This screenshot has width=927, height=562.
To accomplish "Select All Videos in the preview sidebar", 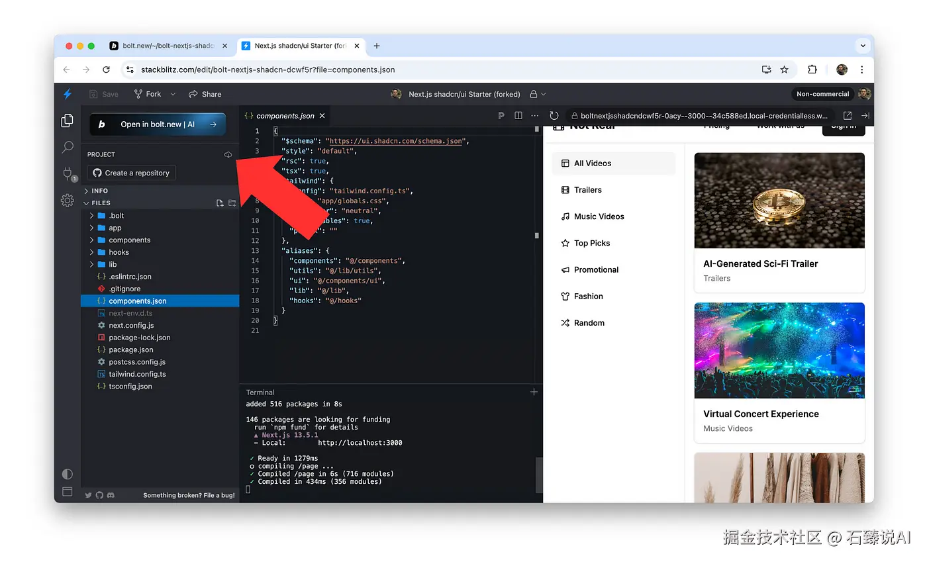I will pyautogui.click(x=613, y=163).
